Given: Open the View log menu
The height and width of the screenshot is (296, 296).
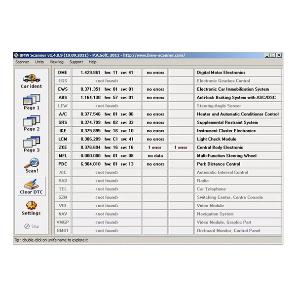Looking at the screenshot, I should pyautogui.click(x=56, y=62).
